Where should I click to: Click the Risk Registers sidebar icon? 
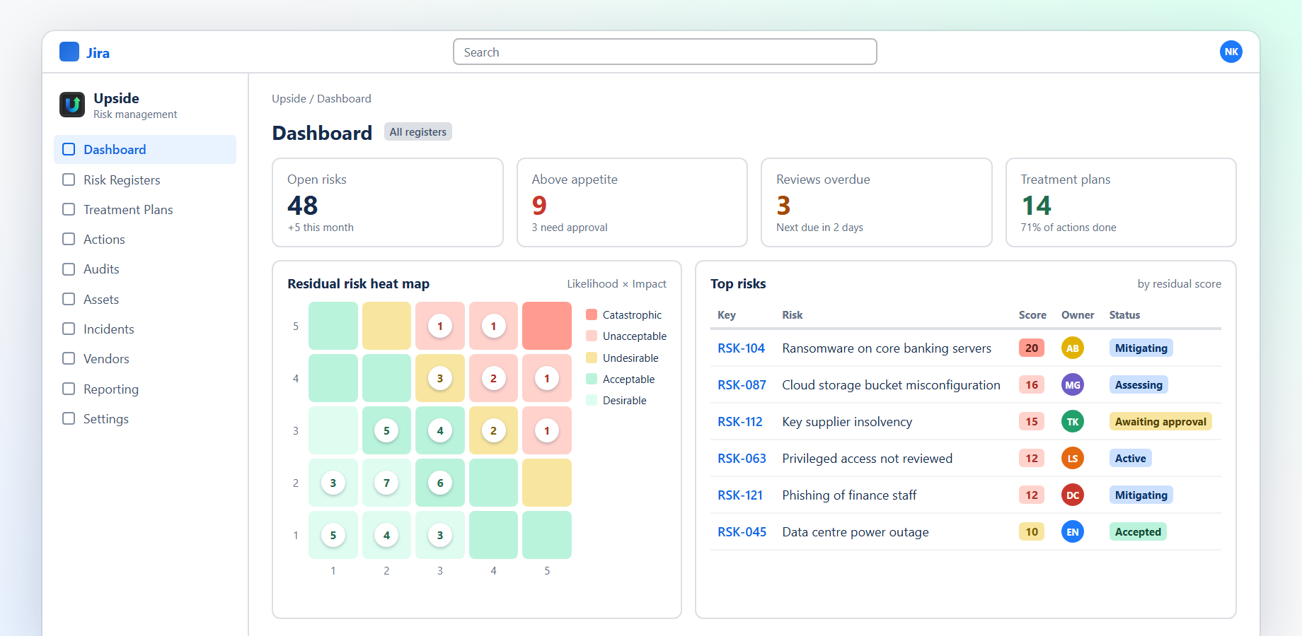pos(69,179)
